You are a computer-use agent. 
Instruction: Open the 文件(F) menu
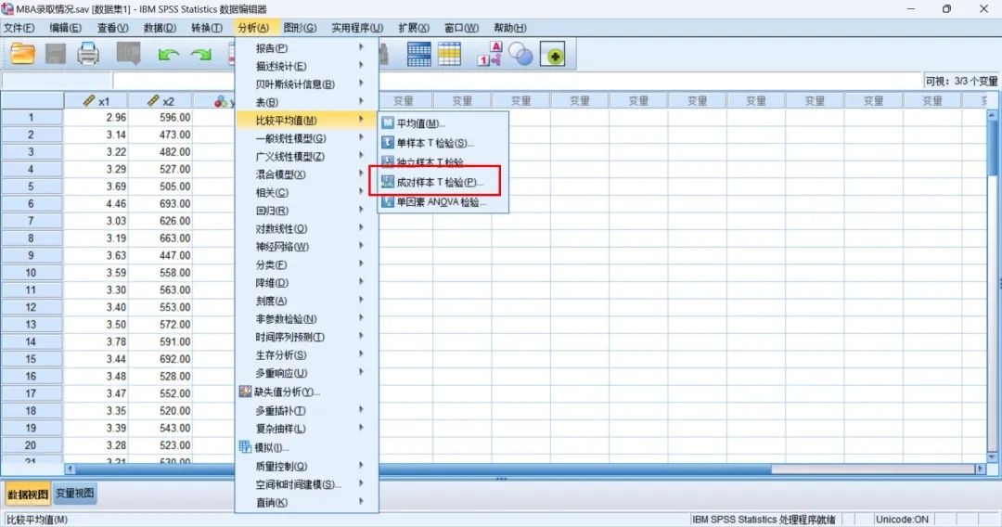click(19, 28)
